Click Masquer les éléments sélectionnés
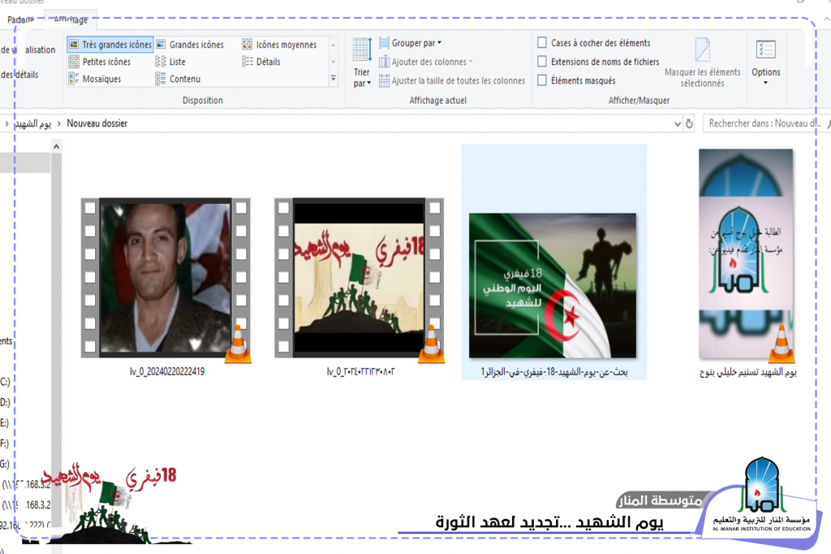This screenshot has height=554, width=831. (x=702, y=63)
